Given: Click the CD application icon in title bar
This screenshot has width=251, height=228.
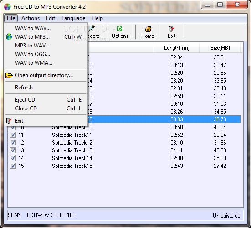Looking at the screenshot, I should coord(7,7).
